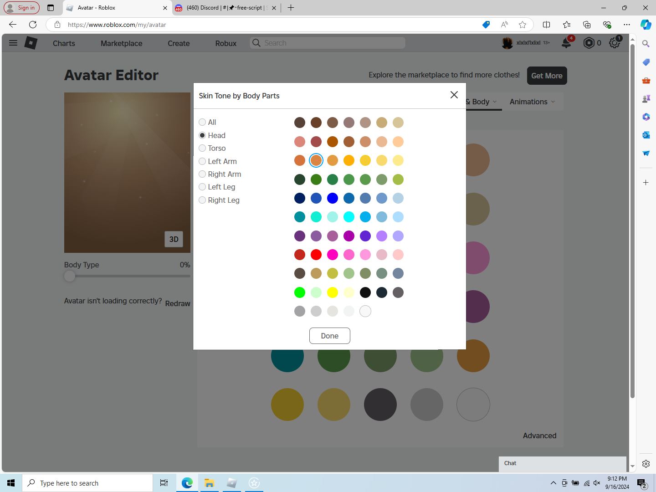656x492 pixels.
Task: Open Edge Settings and more menu
Action: pyautogui.click(x=627, y=25)
